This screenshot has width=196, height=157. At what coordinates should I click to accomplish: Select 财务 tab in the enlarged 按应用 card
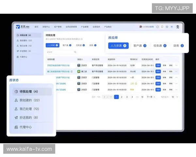pyautogui.click(x=178, y=46)
